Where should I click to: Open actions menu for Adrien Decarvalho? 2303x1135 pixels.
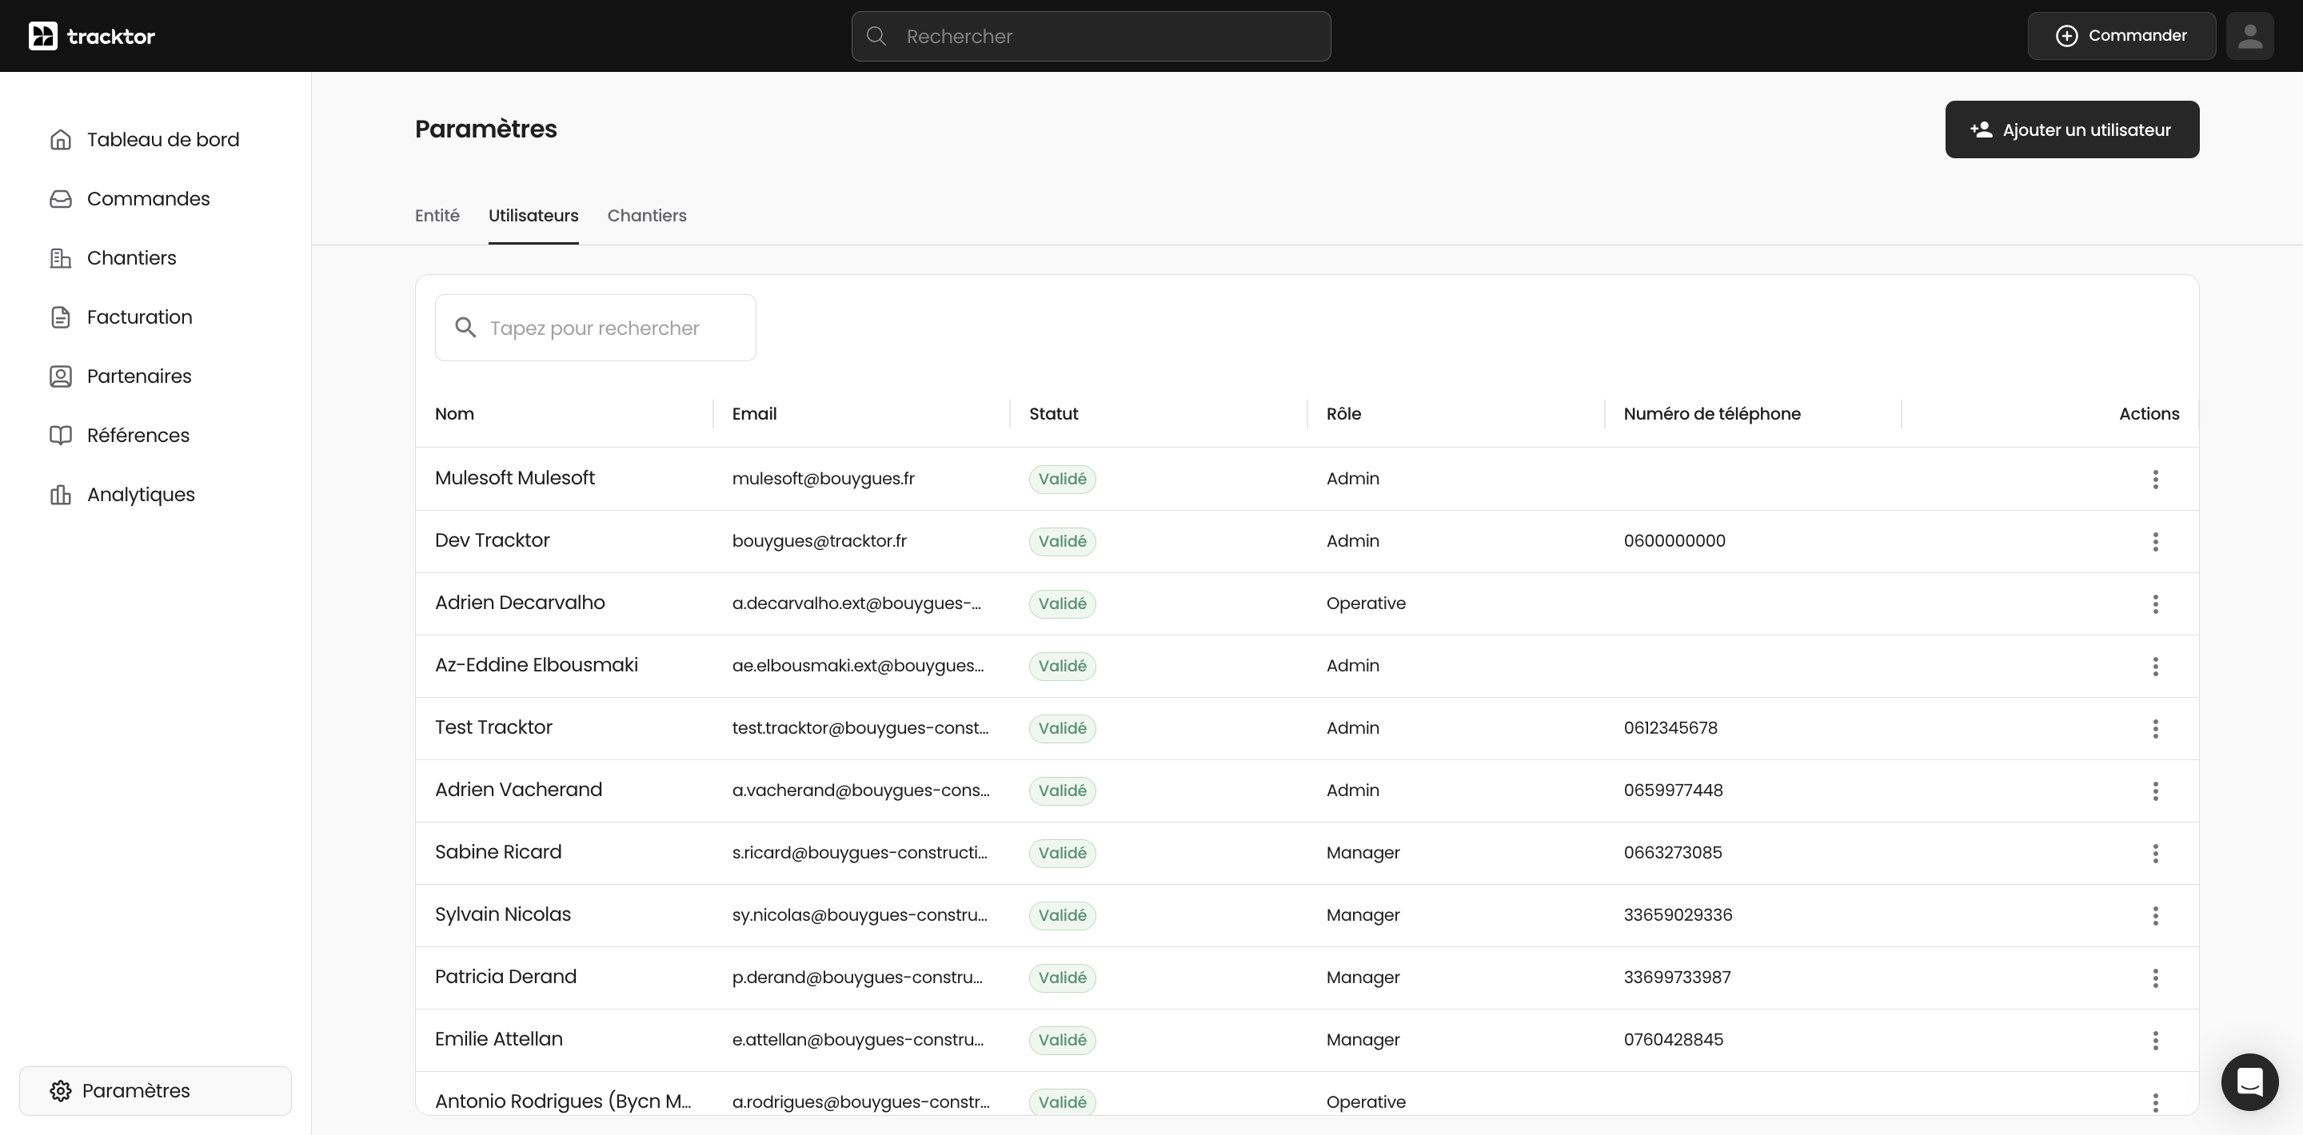(2156, 604)
